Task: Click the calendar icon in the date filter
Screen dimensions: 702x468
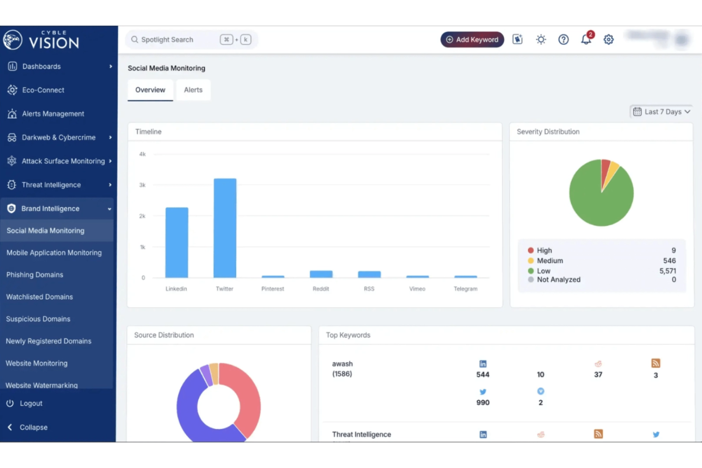Action: coord(637,112)
